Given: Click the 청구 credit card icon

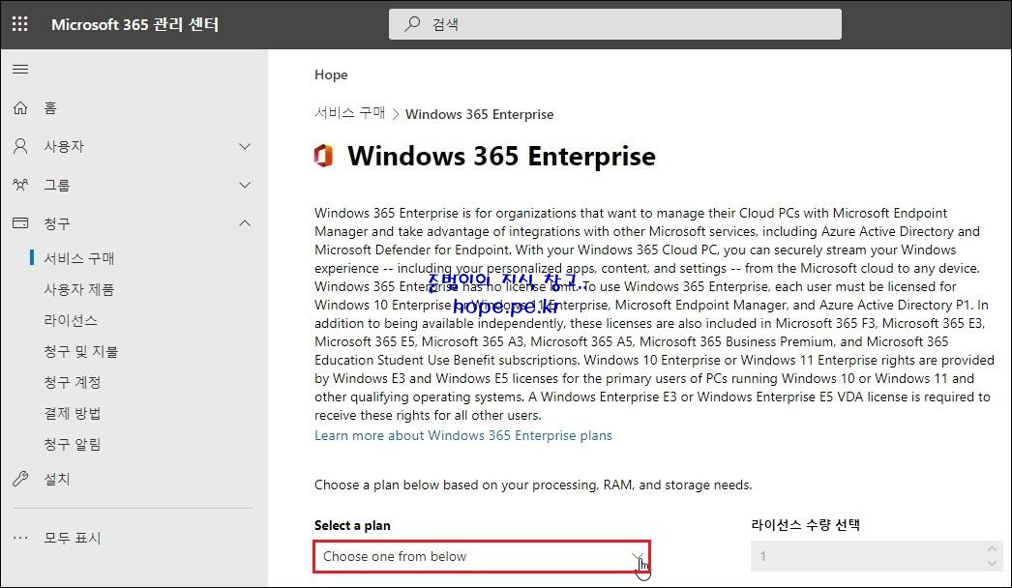Looking at the screenshot, I should click(20, 223).
